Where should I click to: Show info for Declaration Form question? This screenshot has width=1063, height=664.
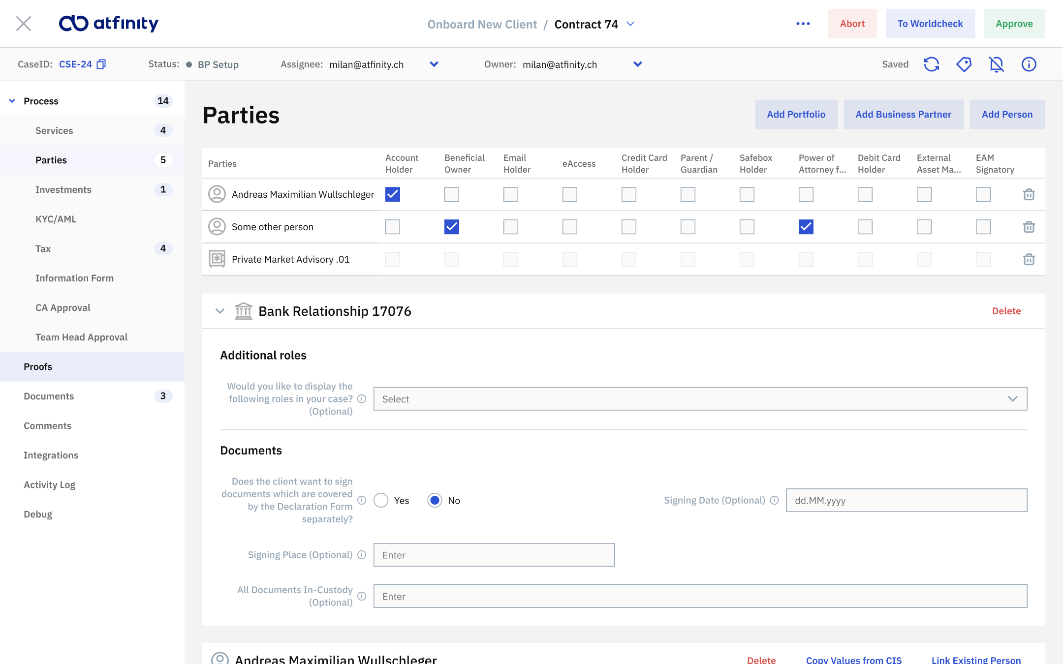point(362,500)
